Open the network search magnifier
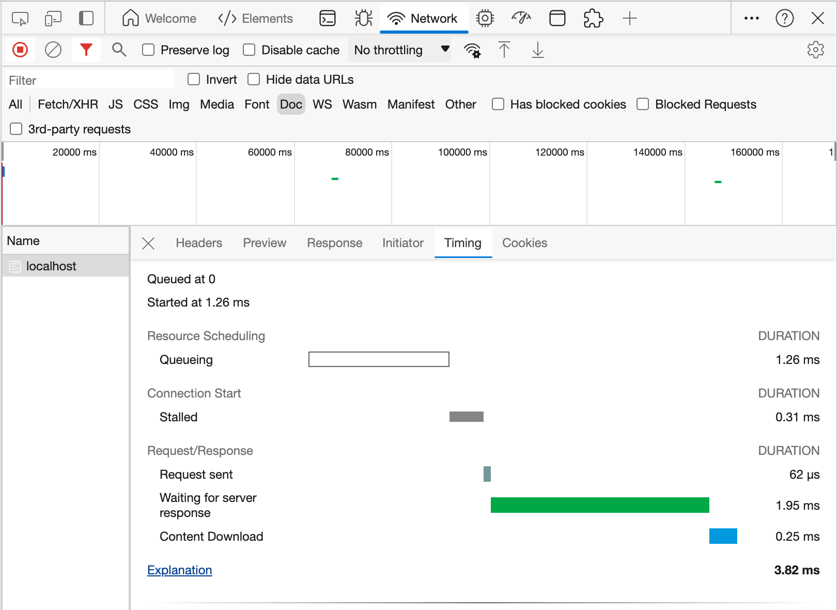The image size is (838, 610). (119, 50)
